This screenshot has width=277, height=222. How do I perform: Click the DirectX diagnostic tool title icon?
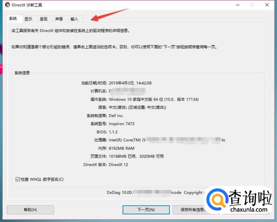click(8, 5)
